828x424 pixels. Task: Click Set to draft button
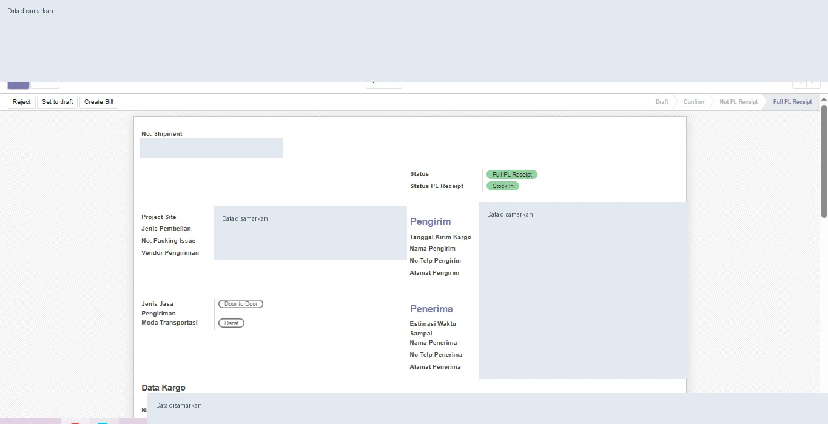(58, 102)
